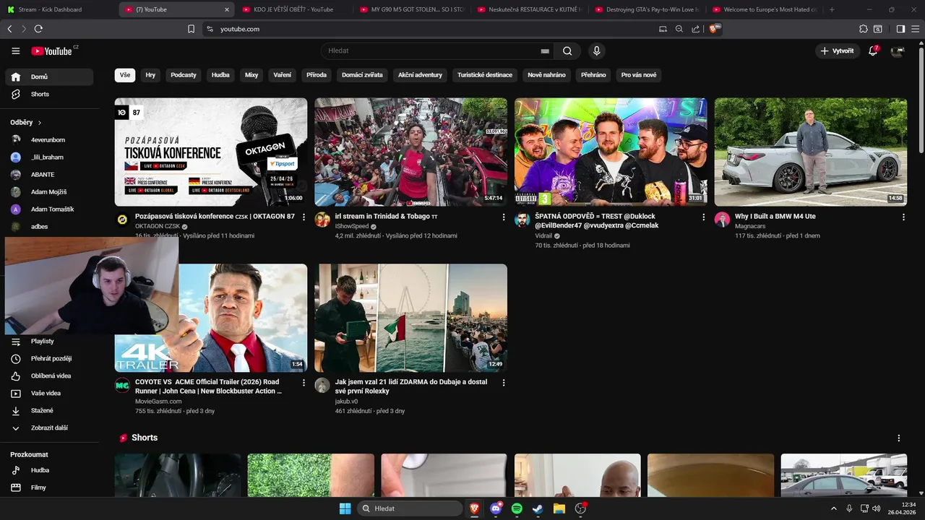
Task: Bookmark this page icon
Action: (x=191, y=29)
